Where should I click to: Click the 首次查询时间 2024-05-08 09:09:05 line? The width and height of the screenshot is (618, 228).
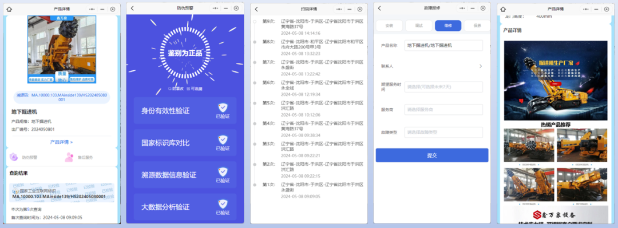pos(46,217)
